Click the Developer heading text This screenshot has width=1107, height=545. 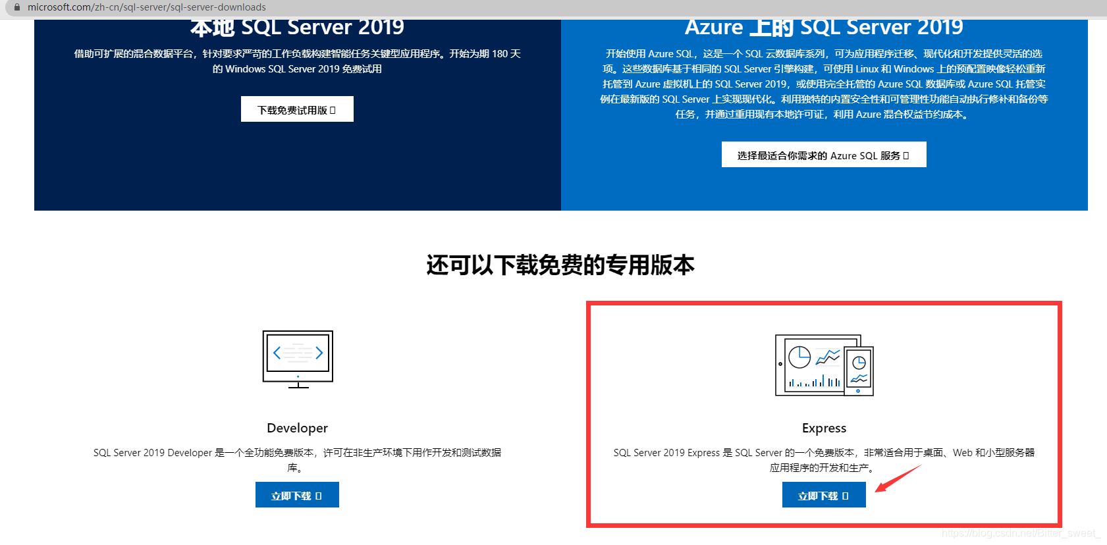pos(298,428)
